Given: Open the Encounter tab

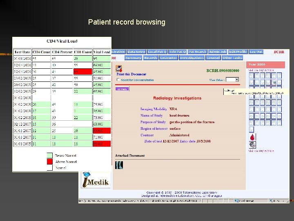Looking at the screenshot, I should 169,58.
